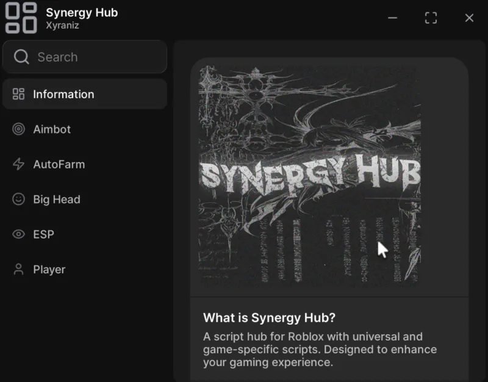Click the Information grid icon
Screen dimensions: 488x382
pyautogui.click(x=18, y=94)
